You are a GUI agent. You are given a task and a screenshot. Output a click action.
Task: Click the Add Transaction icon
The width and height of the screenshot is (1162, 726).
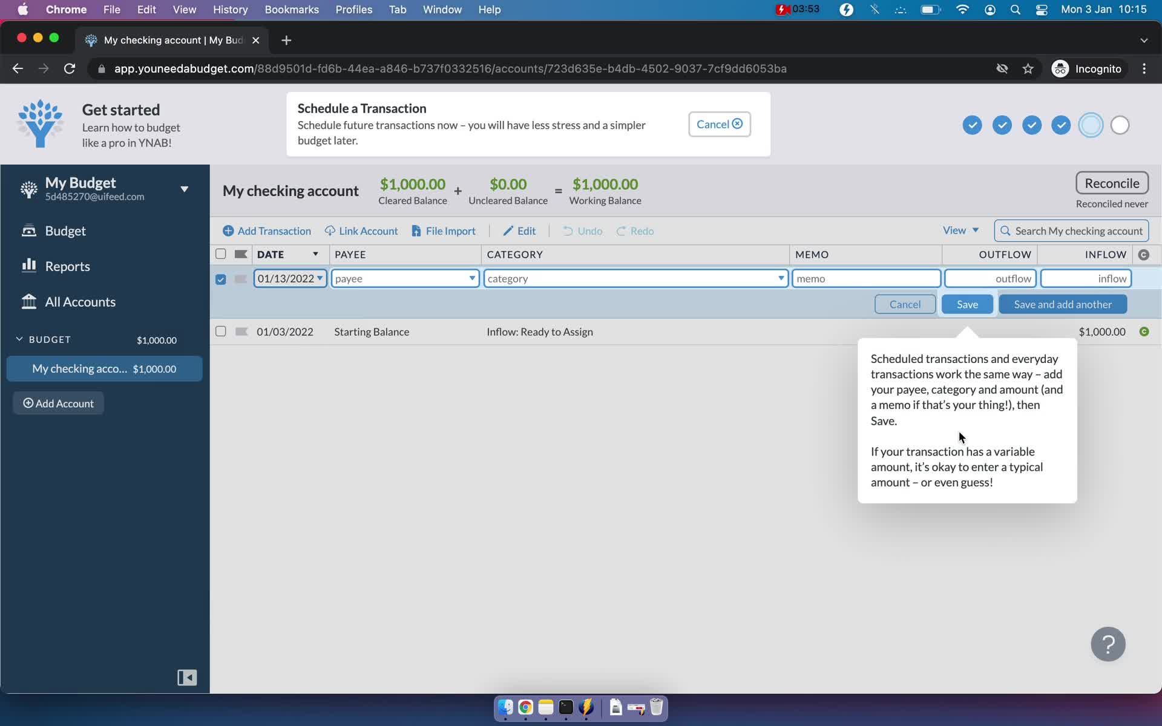click(228, 230)
